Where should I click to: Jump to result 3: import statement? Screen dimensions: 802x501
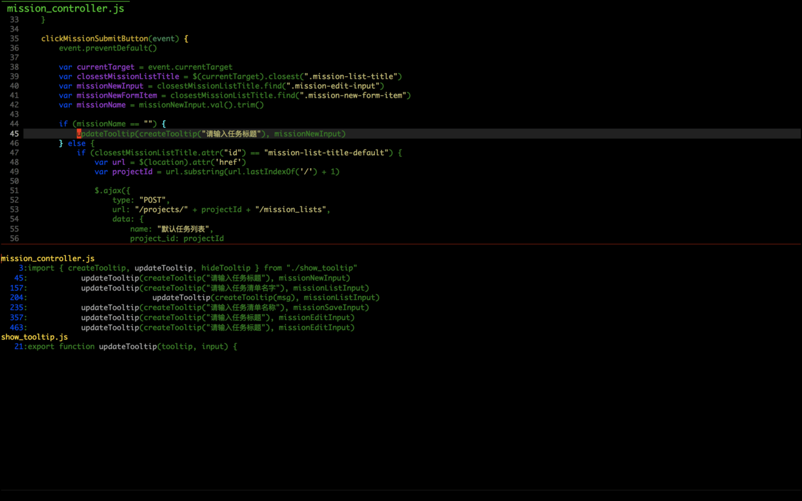coord(188,268)
